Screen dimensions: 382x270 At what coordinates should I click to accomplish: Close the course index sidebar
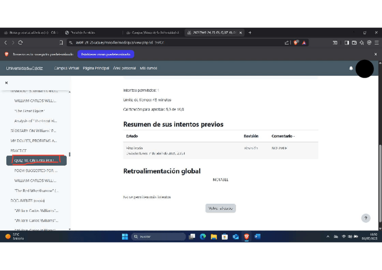[6, 83]
